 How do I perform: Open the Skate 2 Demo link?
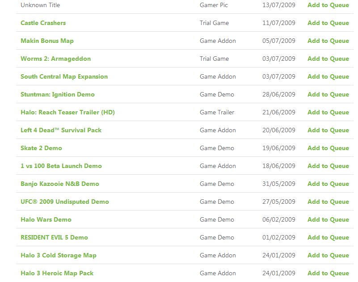41,148
